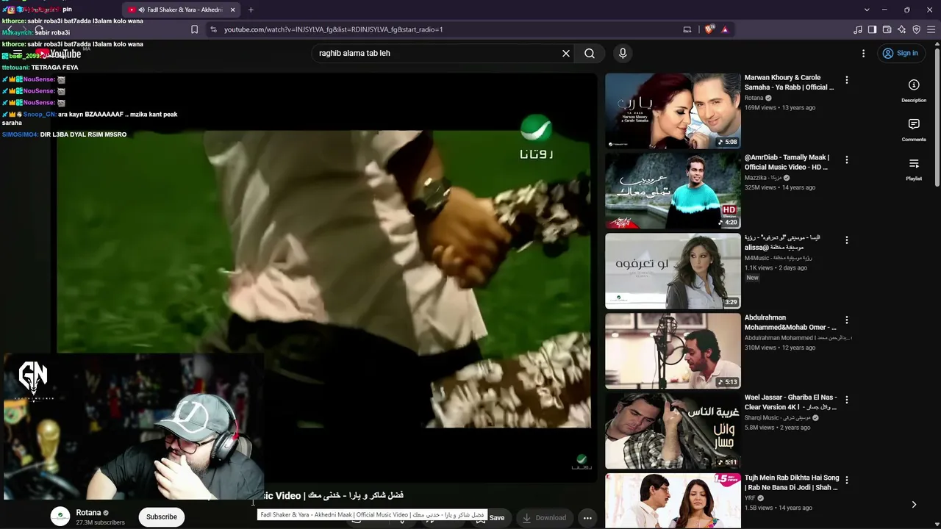Open Wael Jassar Ghariba El Nas title

click(x=790, y=402)
